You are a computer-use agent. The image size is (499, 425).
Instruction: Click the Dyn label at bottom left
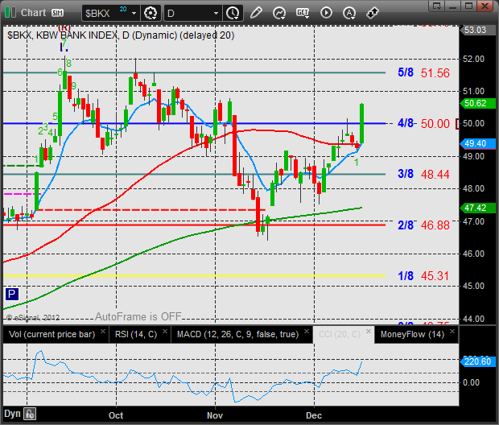[x=12, y=414]
